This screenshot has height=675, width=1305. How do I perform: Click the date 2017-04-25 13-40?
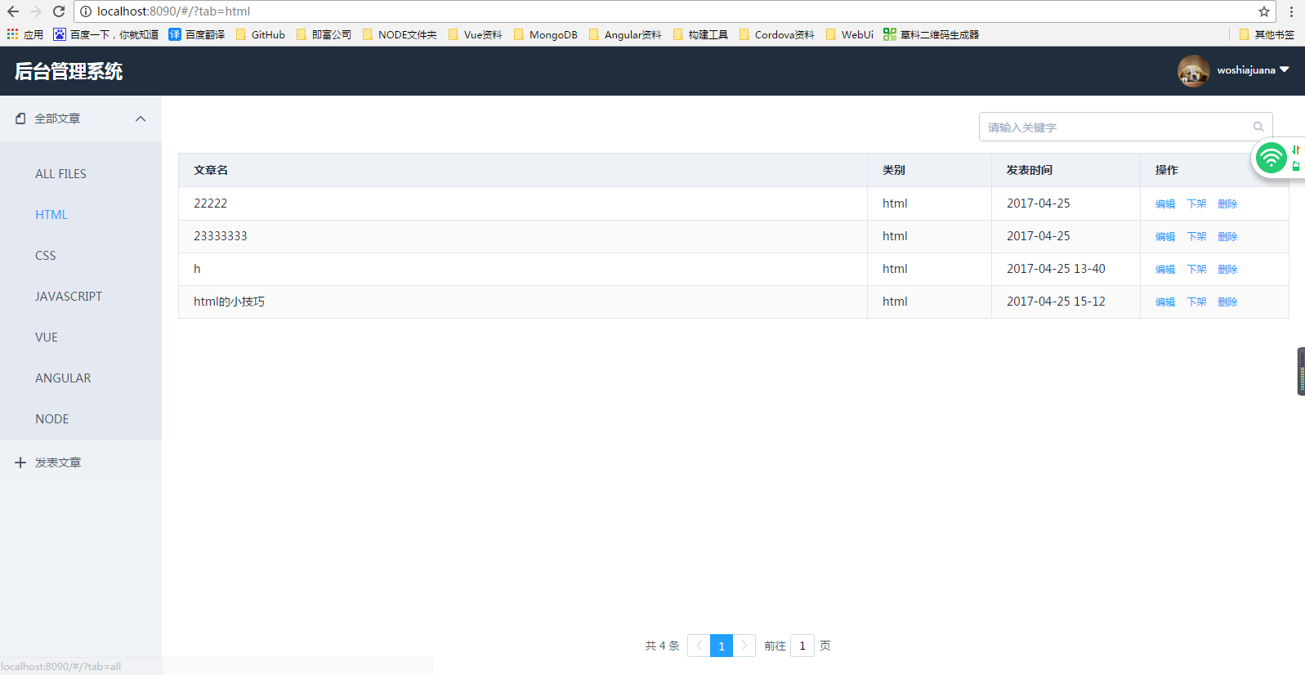tap(1056, 269)
